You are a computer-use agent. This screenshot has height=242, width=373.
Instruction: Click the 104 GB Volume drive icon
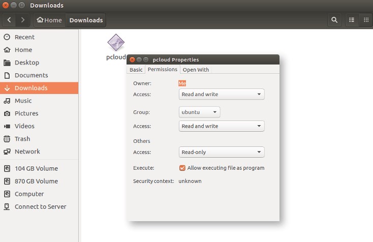click(x=7, y=168)
